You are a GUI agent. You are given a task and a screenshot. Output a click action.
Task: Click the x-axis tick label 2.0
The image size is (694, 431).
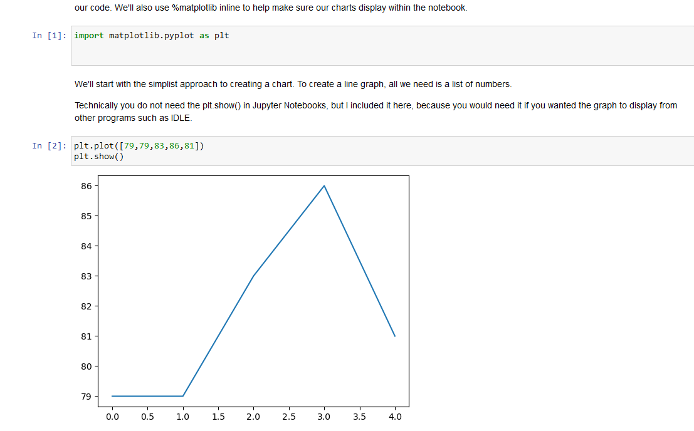tap(254, 417)
